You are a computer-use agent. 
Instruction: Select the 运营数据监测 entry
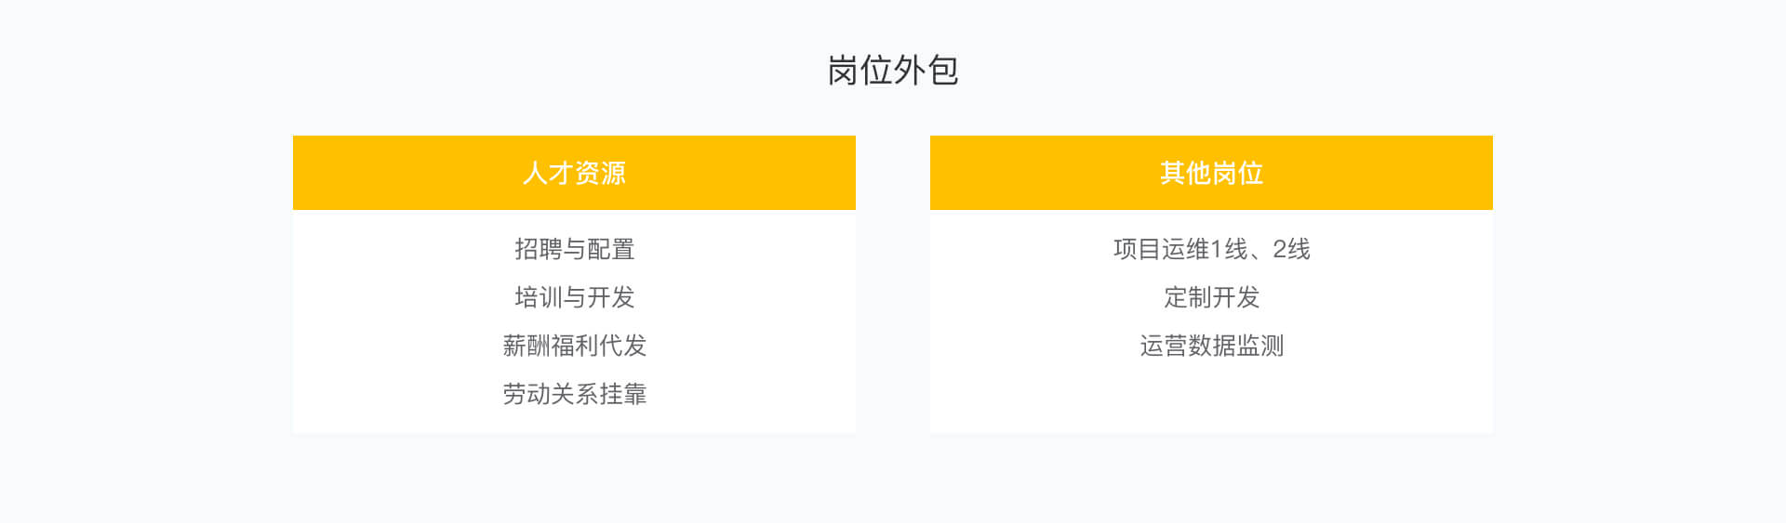click(x=1211, y=346)
